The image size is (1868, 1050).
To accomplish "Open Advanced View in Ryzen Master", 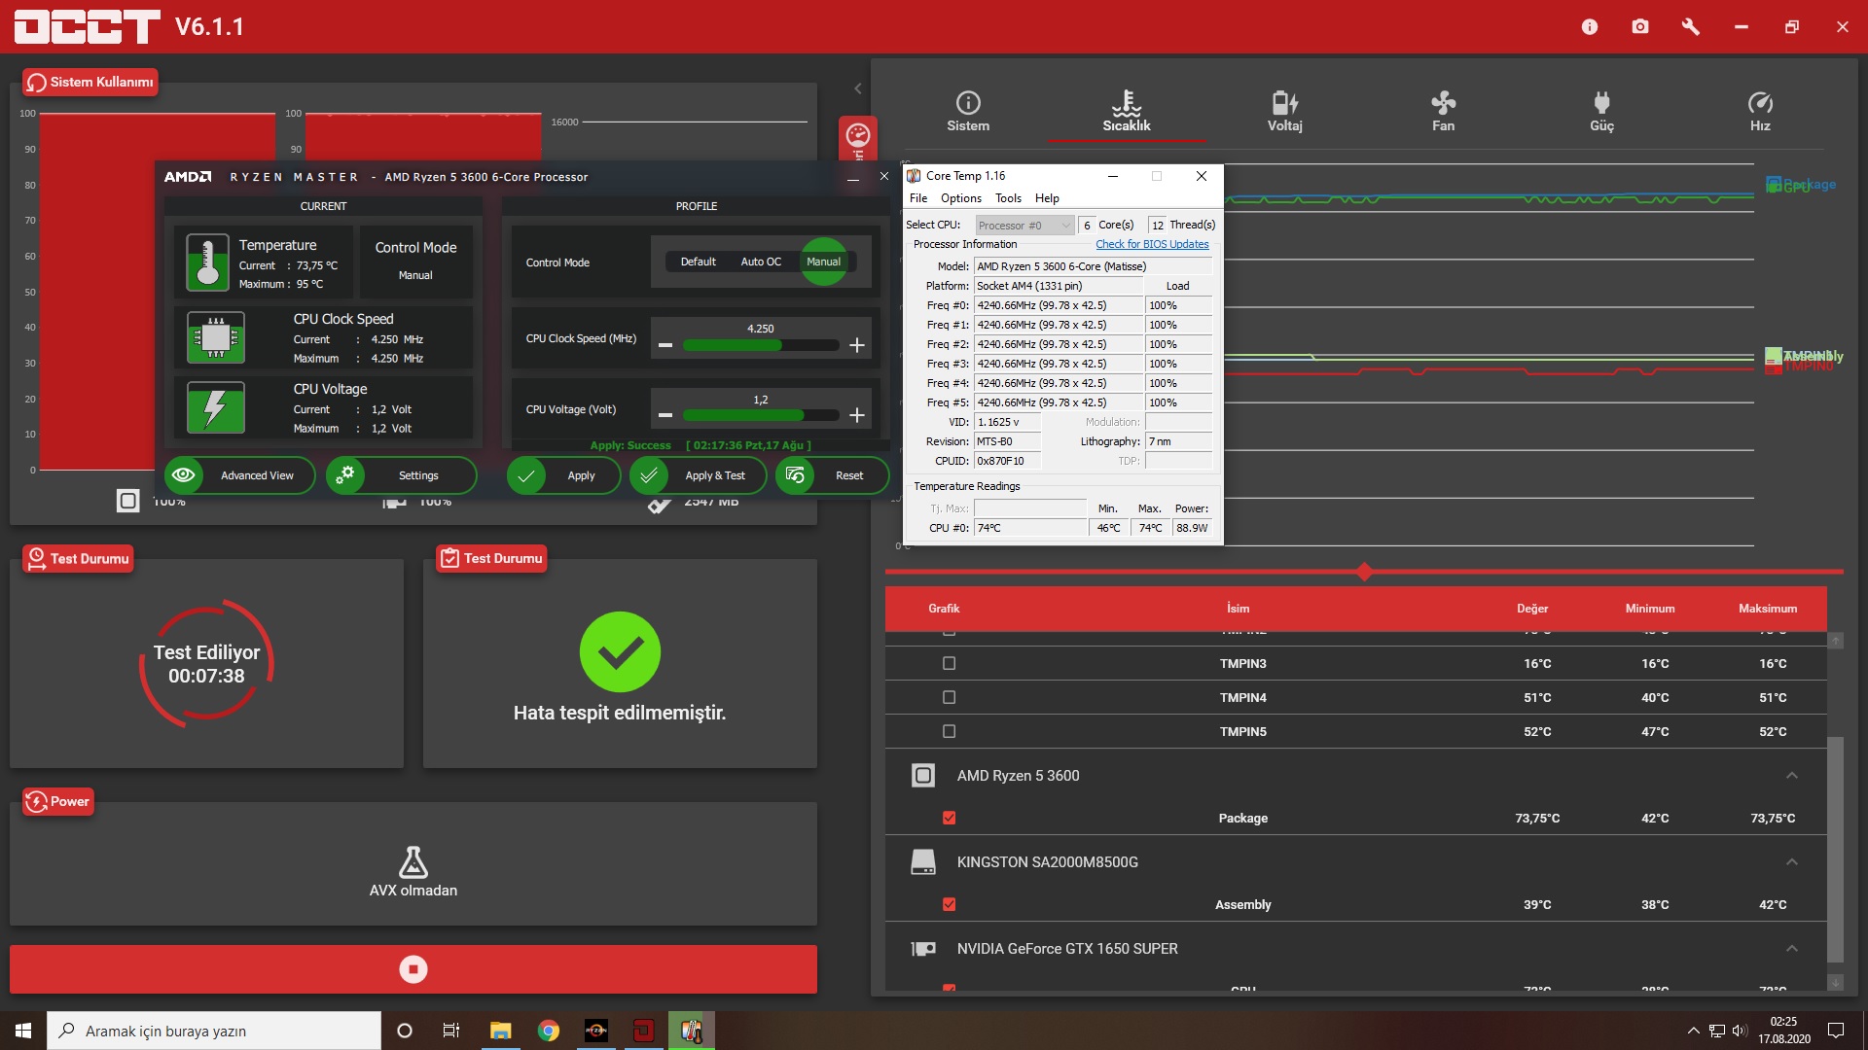I will [x=240, y=475].
